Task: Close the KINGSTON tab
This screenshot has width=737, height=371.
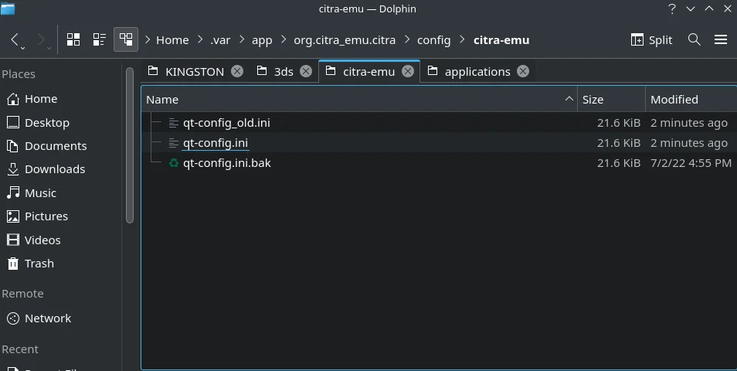Action: click(x=237, y=71)
